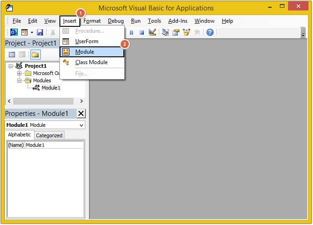Click the (Name) property row label
313x225 pixels.
[16, 145]
